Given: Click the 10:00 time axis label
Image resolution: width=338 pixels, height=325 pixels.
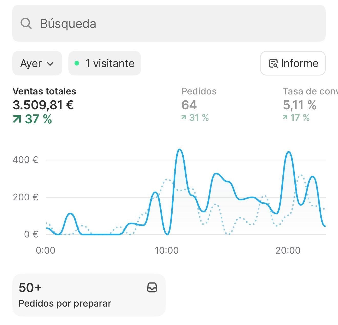Looking at the screenshot, I should point(166,250).
